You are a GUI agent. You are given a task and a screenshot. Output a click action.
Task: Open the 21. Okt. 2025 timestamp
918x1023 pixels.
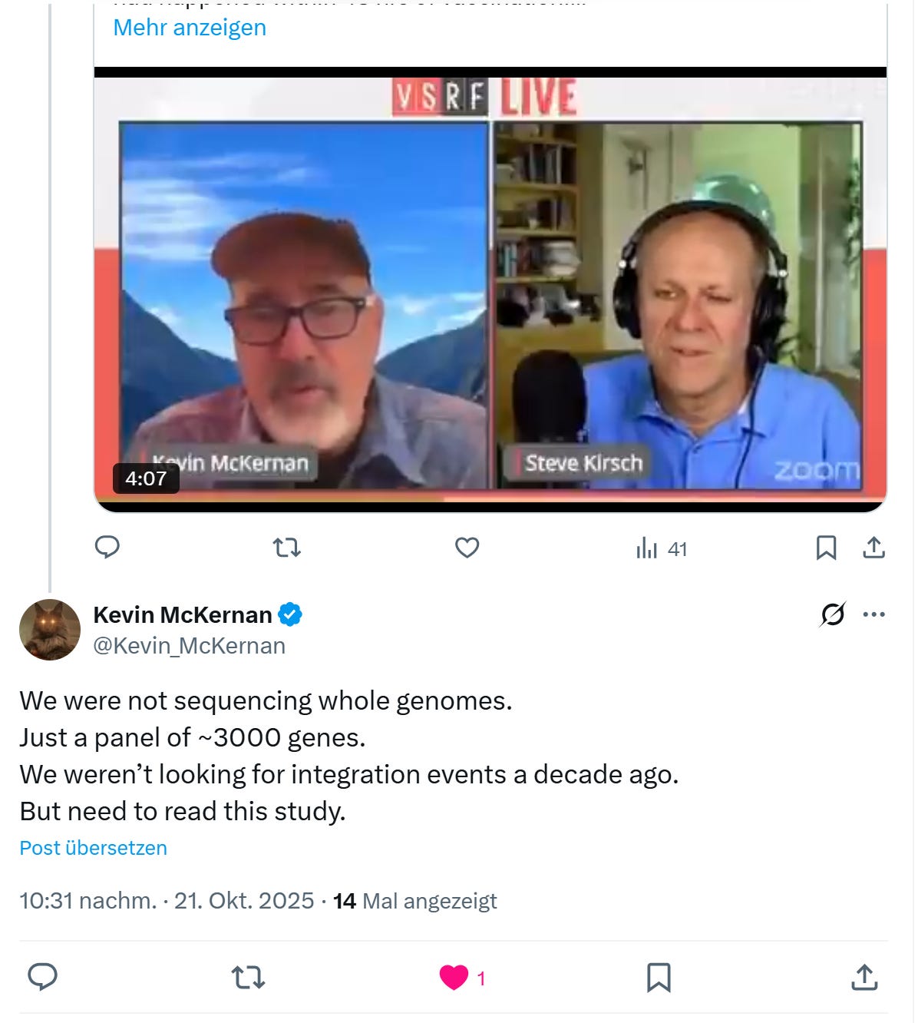pyautogui.click(x=244, y=900)
